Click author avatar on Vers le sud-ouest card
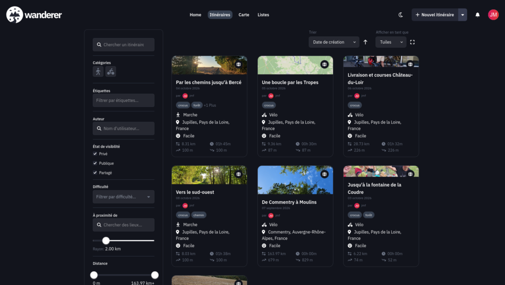Viewport: 505px width, 285px height. pyautogui.click(x=185, y=206)
